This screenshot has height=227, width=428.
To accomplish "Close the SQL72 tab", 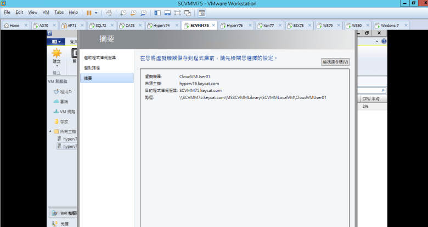I will (x=113, y=25).
